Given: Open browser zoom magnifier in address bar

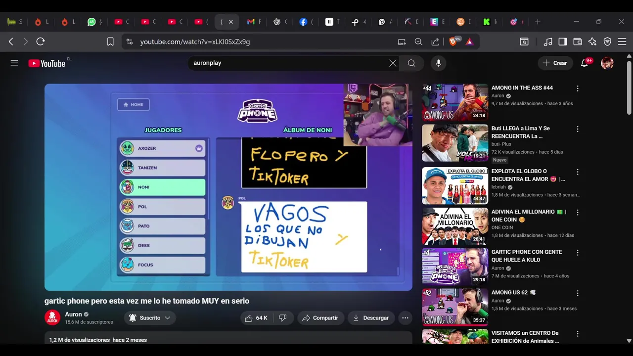Looking at the screenshot, I should [418, 42].
